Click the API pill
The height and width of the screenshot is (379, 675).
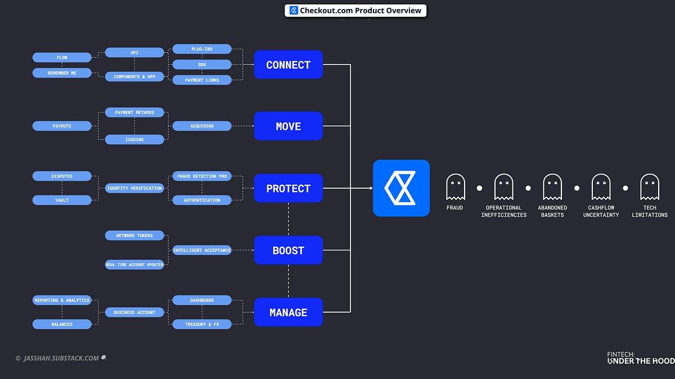[x=134, y=53]
